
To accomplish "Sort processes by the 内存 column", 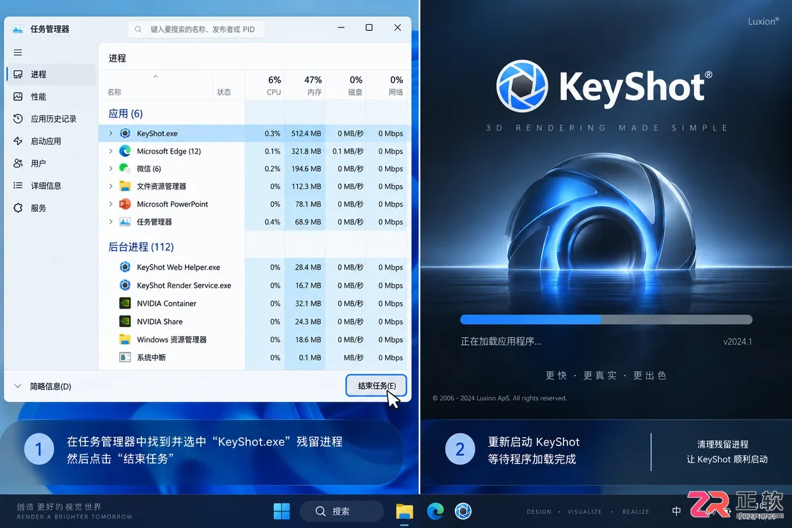I will click(305, 85).
